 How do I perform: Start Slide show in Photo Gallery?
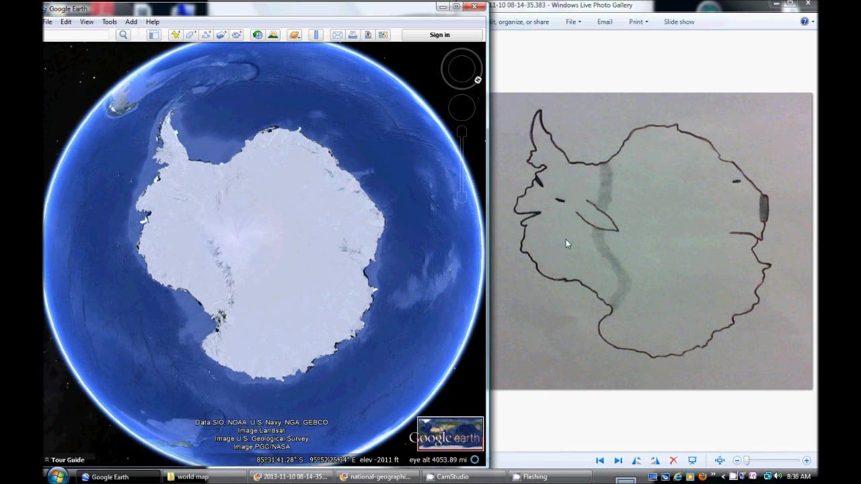[x=679, y=22]
